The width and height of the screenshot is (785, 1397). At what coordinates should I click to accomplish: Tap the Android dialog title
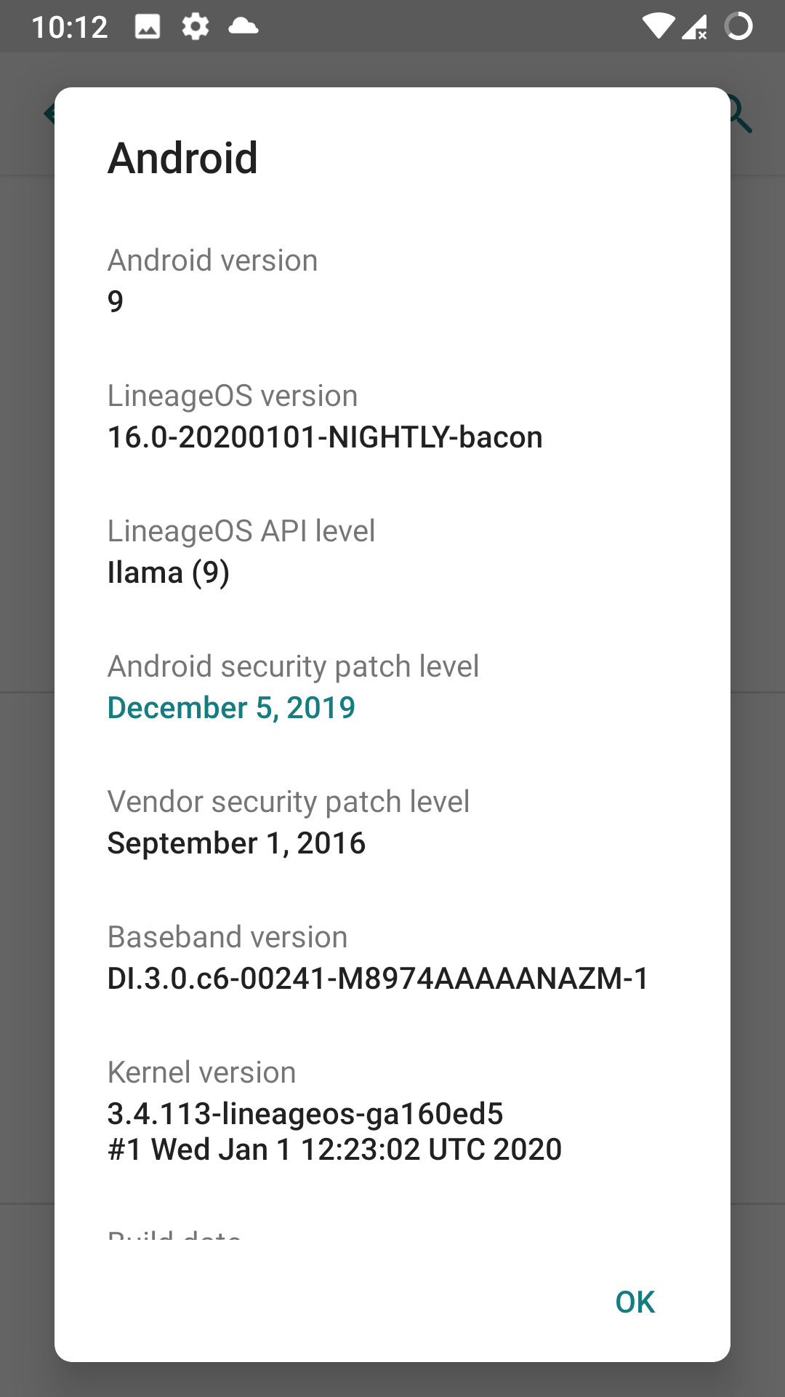point(183,158)
